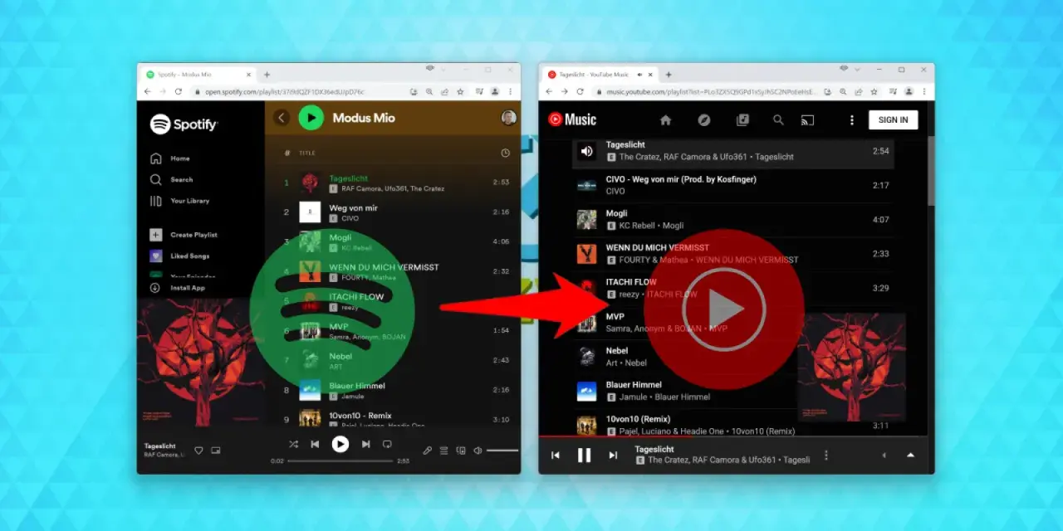Screen dimensions: 1063x531
Task: Click the Weg von mir album thumbnail in Spotify
Action: click(x=310, y=212)
